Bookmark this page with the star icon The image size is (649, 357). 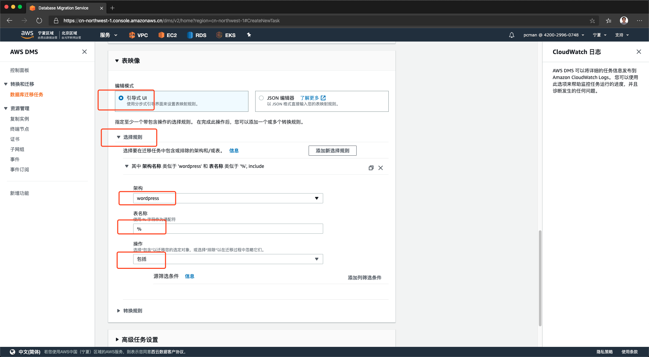592,21
